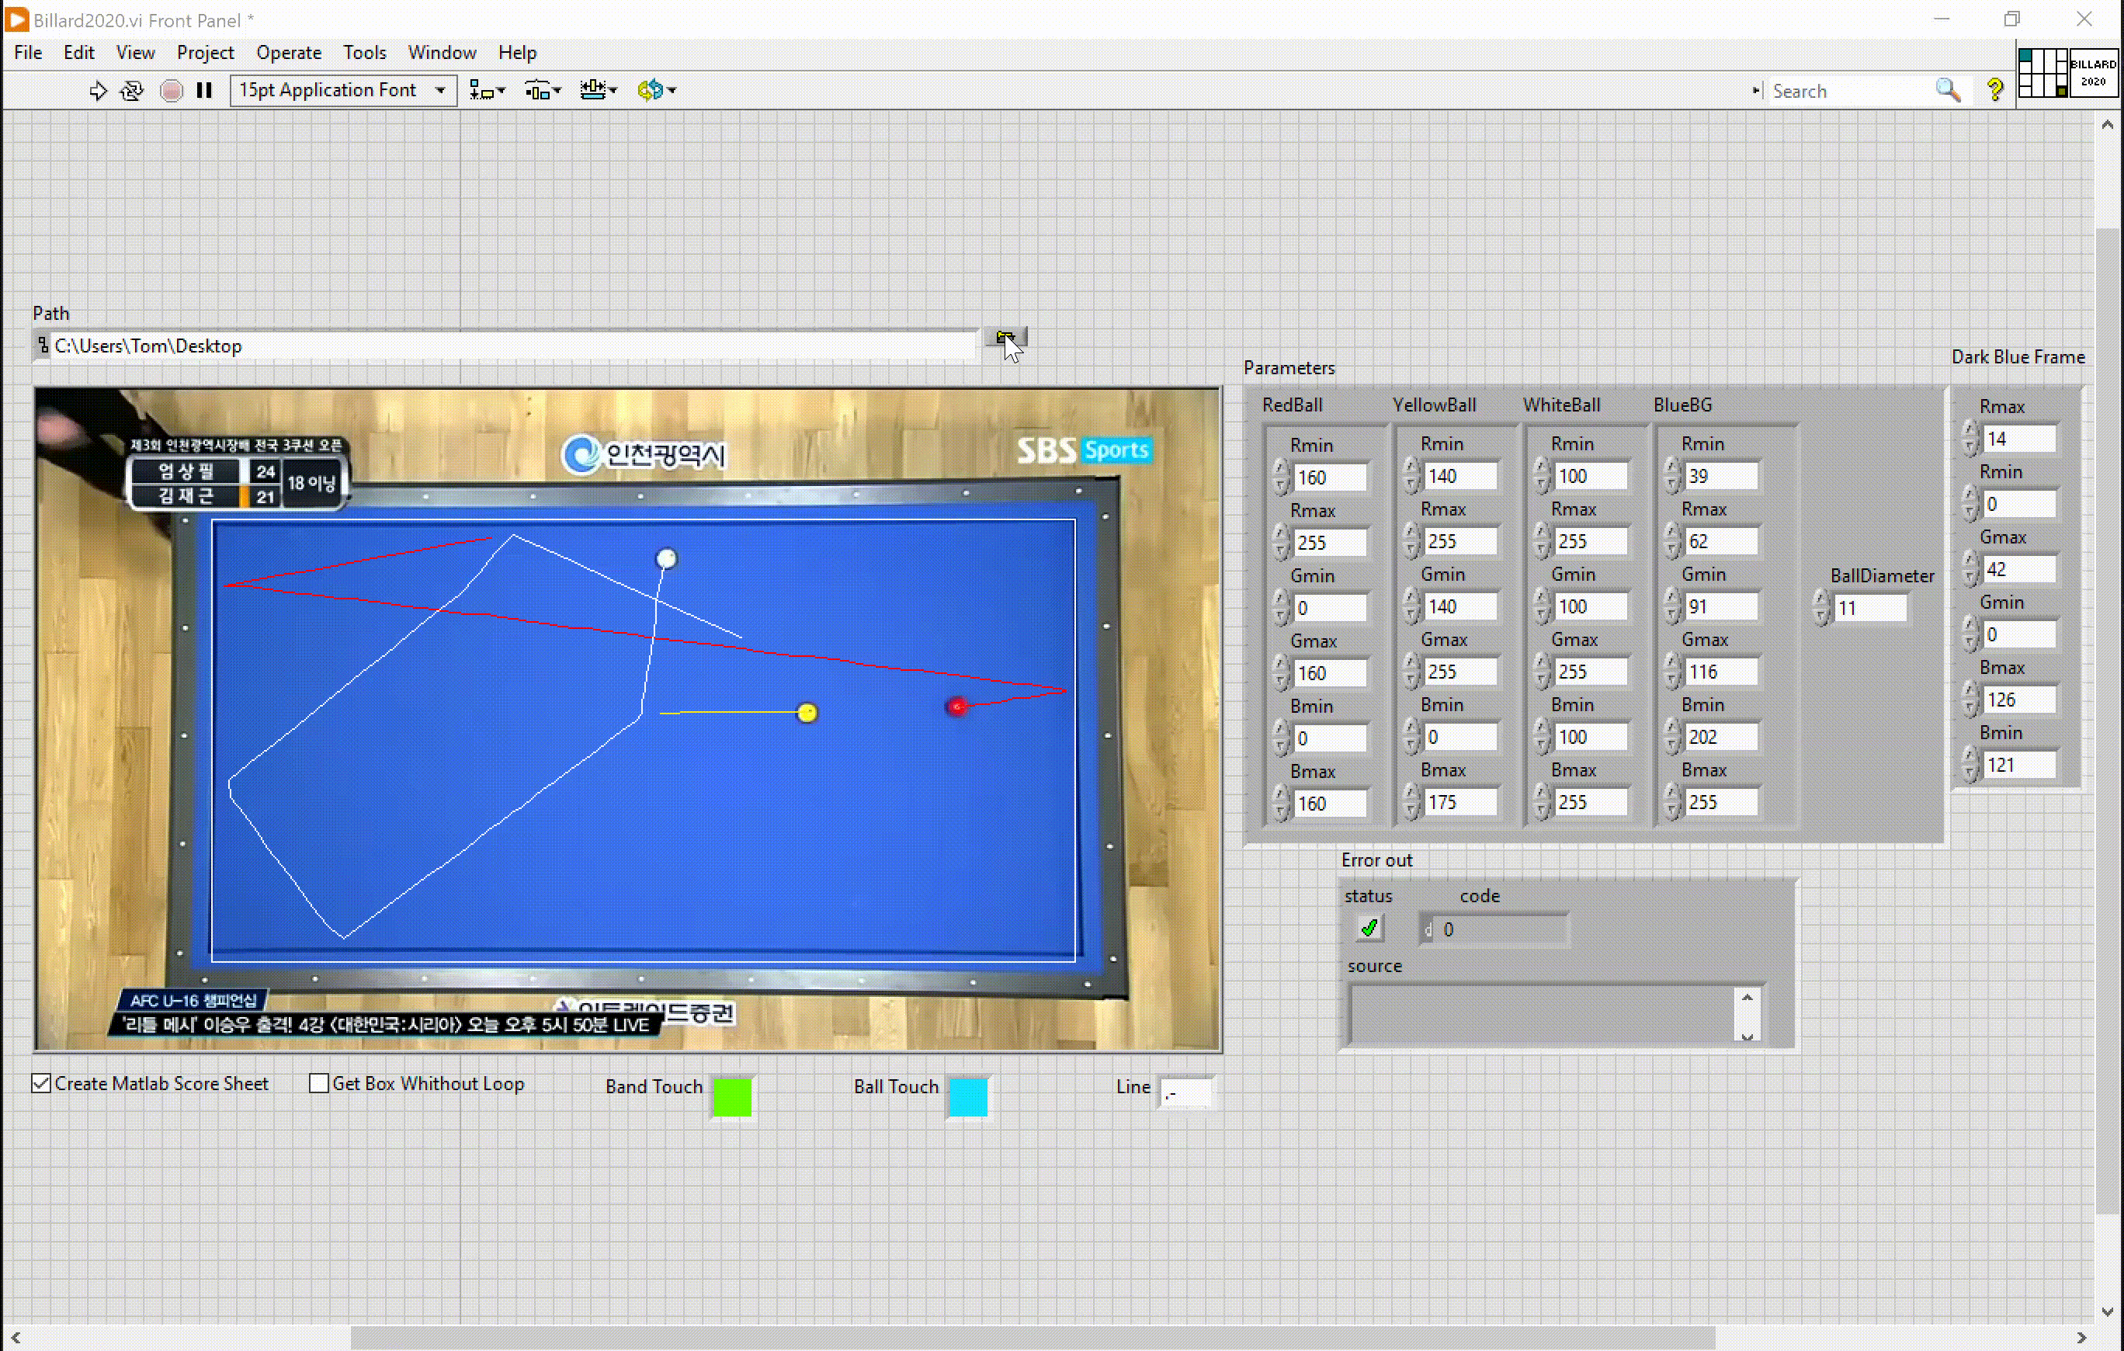Click the search magnifier icon
This screenshot has height=1351, width=2124.
(x=1948, y=90)
